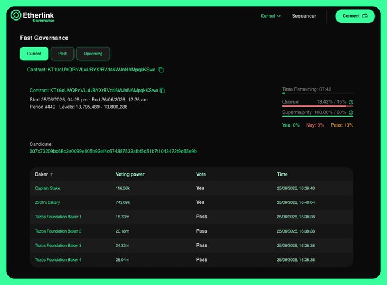Click the 16.73m voting power cell
Viewport: 387px width, 285px height.
(122, 217)
